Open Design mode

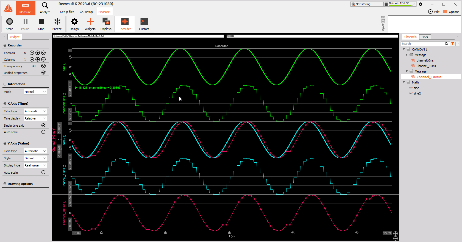point(74,24)
